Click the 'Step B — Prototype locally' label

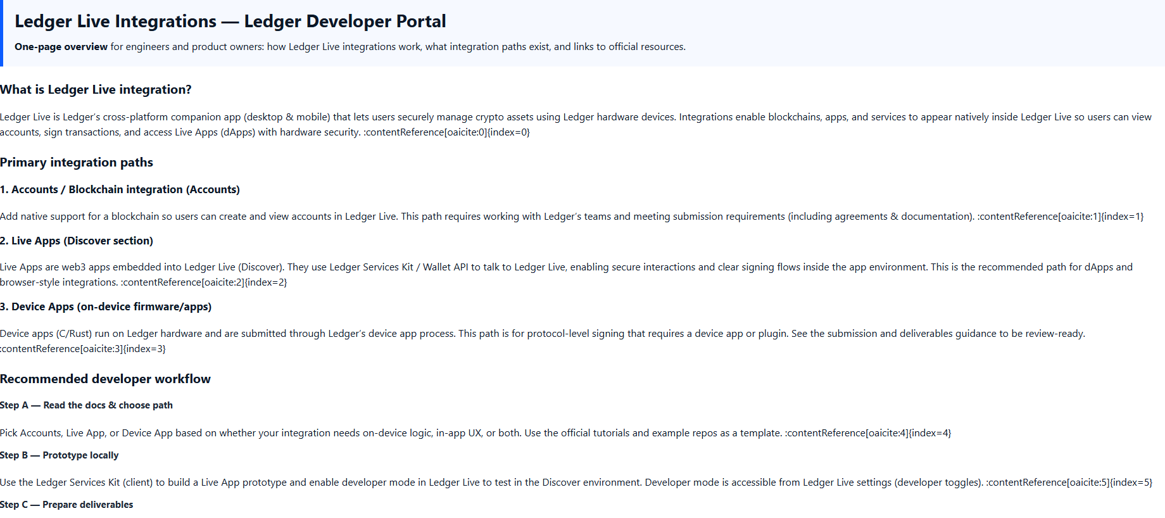[x=60, y=455]
